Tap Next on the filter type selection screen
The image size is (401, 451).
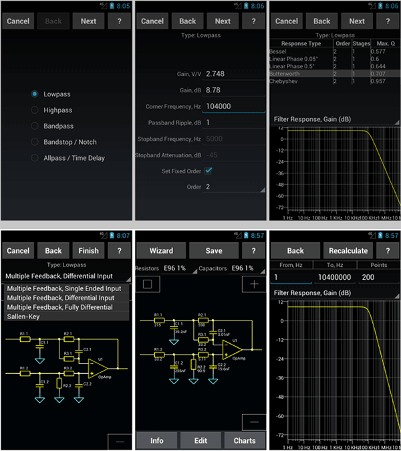(88, 21)
